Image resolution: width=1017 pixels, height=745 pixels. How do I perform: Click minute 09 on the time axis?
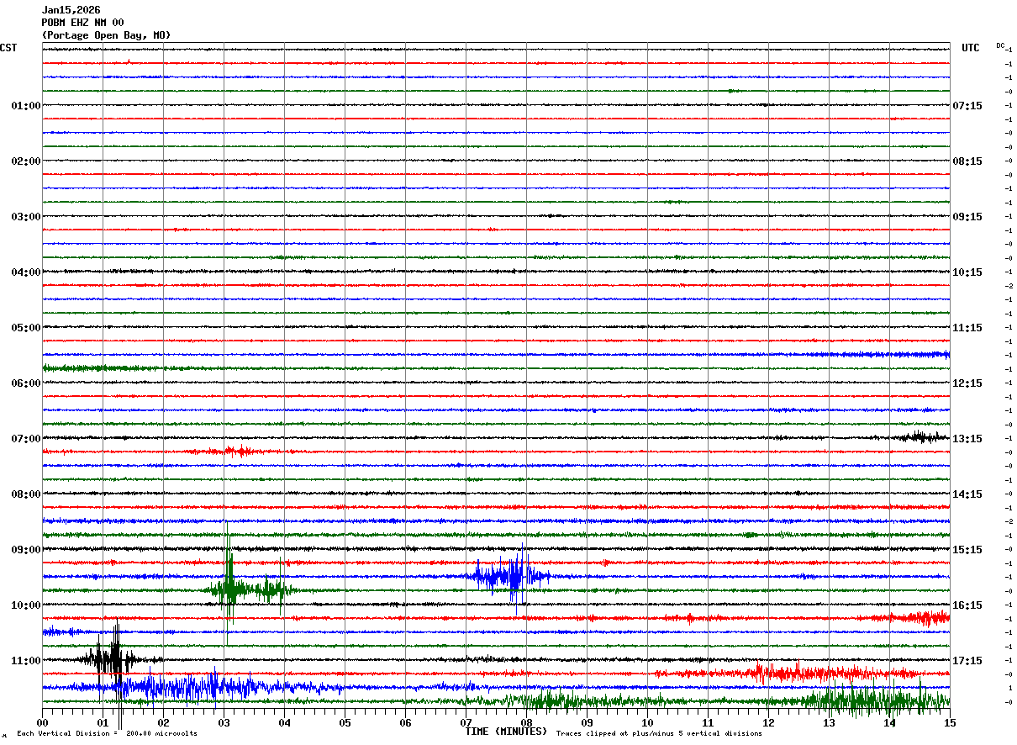coord(587,722)
